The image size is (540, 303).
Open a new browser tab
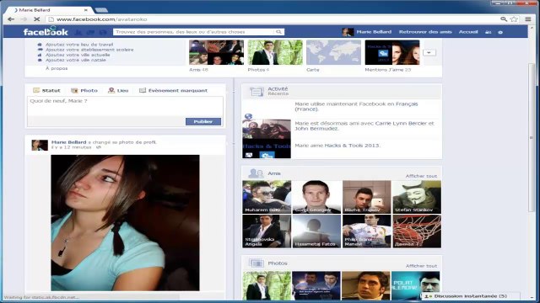pyautogui.click(x=101, y=10)
